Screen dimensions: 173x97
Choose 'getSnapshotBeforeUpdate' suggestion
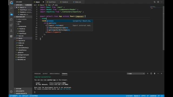pyautogui.click(x=69, y=30)
